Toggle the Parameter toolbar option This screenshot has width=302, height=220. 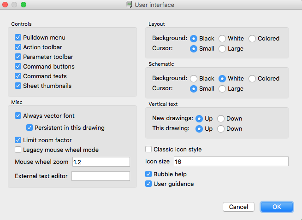coord(18,57)
